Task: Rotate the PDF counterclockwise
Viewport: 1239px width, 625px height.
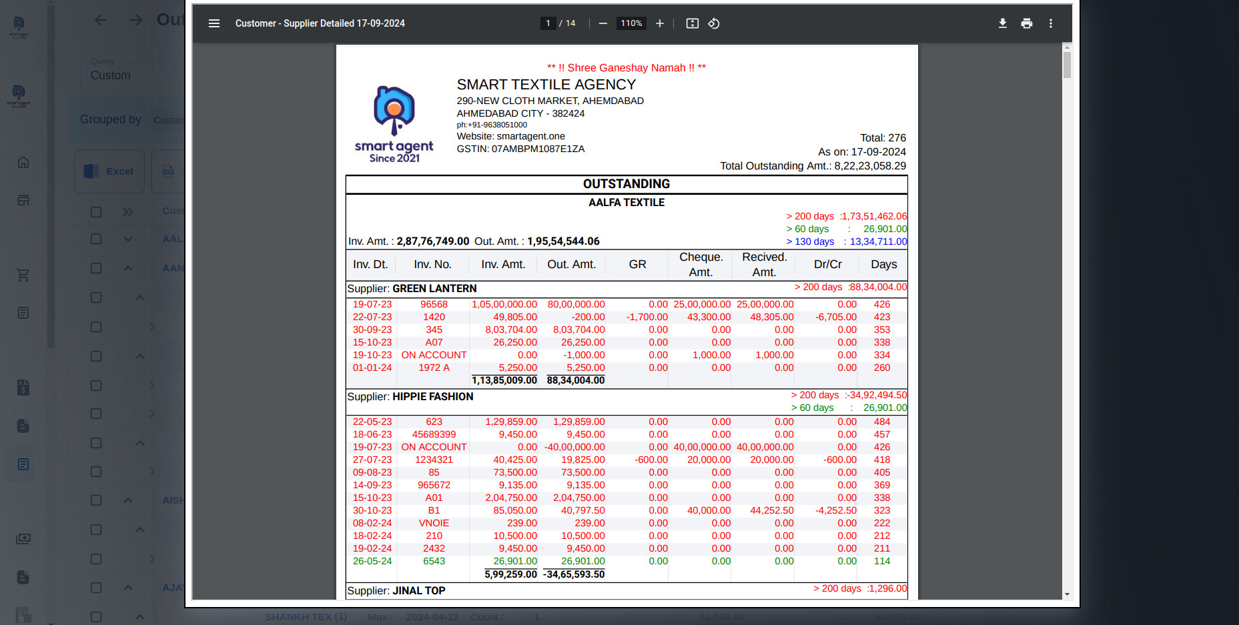Action: point(713,23)
